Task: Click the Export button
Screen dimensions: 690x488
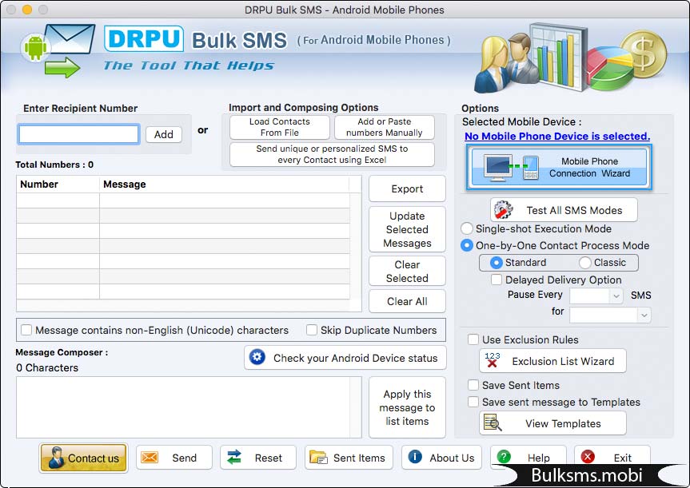Action: 407,188
